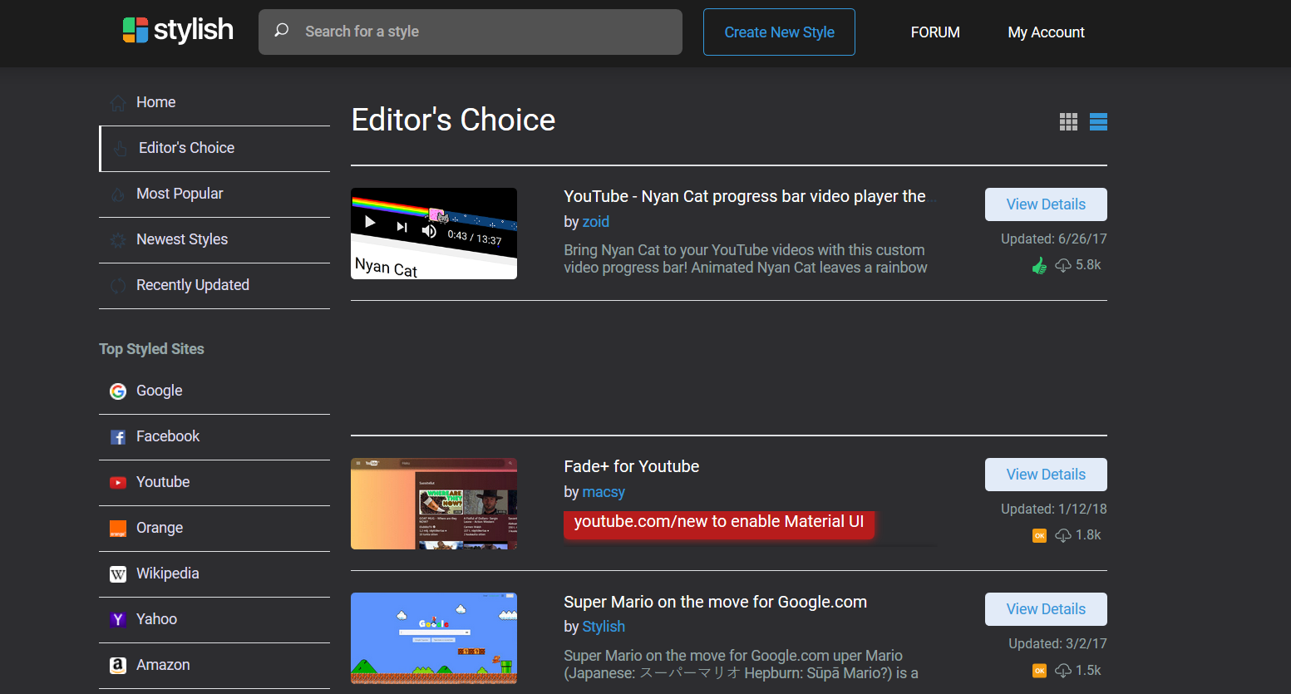
Task: Click the Nyan Cat style thumbnail
Action: (434, 234)
